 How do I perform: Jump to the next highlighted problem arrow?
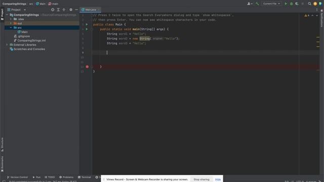[x=317, y=15]
